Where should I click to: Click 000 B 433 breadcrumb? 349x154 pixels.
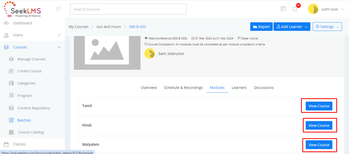click(x=137, y=27)
